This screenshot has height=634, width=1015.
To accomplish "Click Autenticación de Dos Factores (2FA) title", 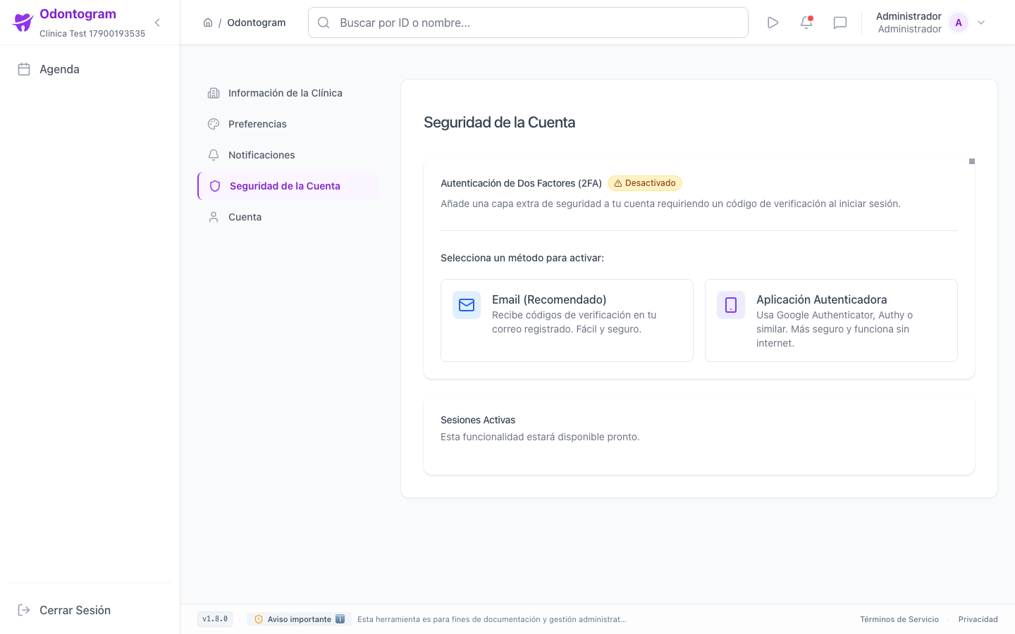I will pos(521,183).
